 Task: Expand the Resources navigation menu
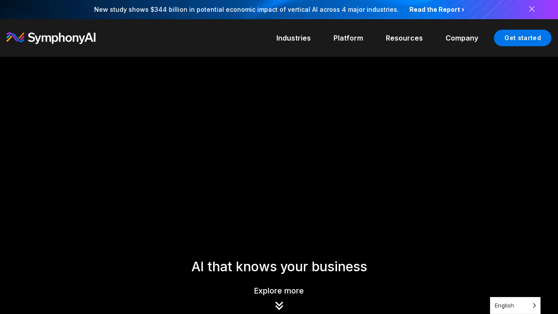pos(404,38)
